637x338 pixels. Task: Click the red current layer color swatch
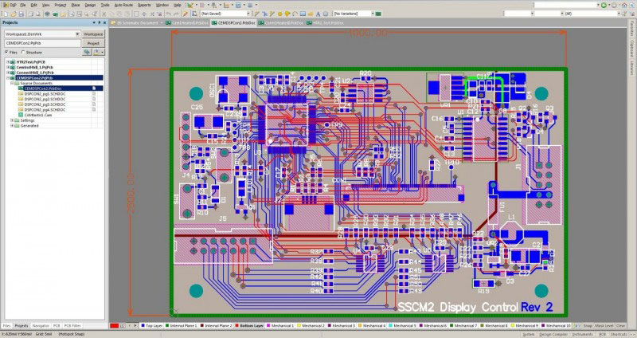coord(114,326)
